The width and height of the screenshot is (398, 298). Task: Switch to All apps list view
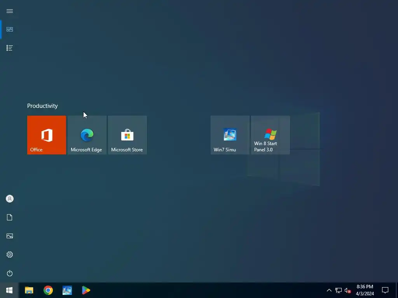(x=10, y=48)
